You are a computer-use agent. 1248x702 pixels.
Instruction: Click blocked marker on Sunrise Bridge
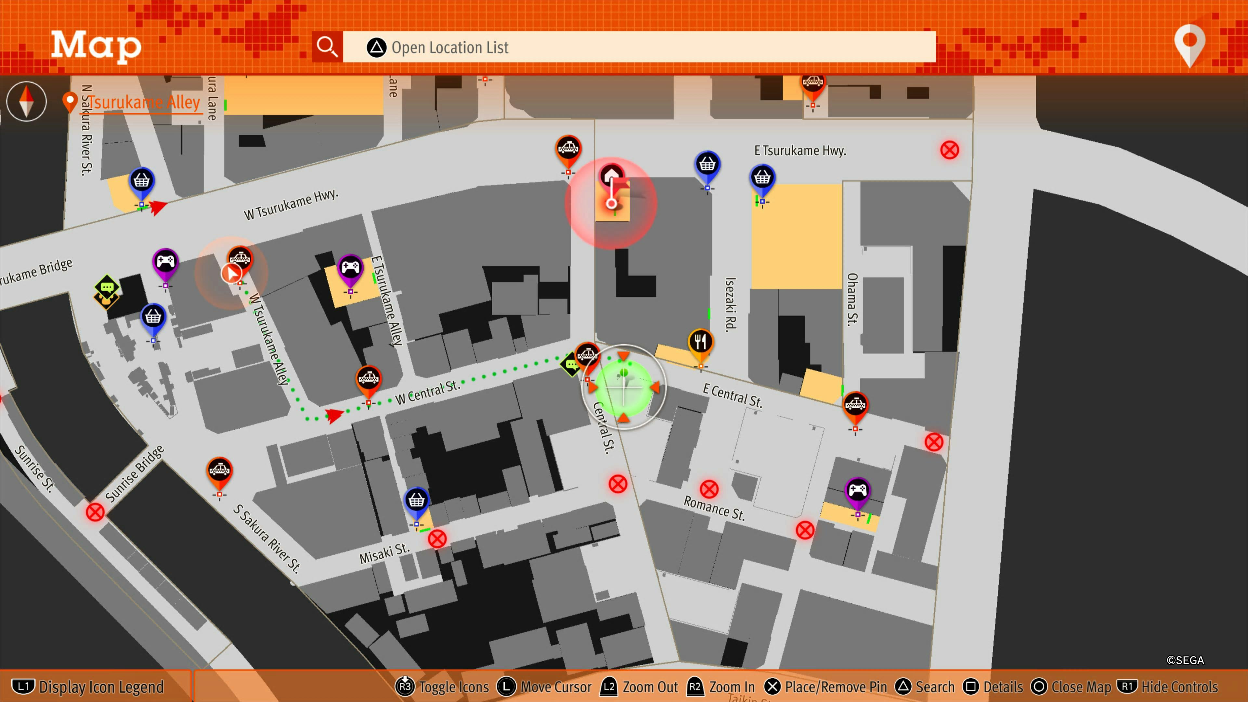click(x=95, y=512)
